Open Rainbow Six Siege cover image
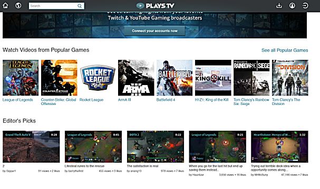 (251, 78)
